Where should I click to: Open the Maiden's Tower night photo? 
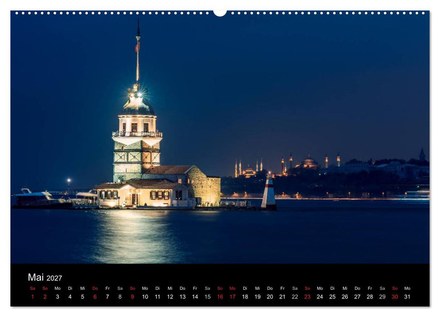(220, 137)
